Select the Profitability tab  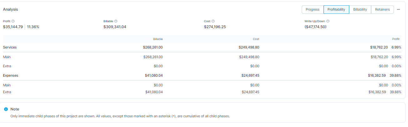pos(336,9)
